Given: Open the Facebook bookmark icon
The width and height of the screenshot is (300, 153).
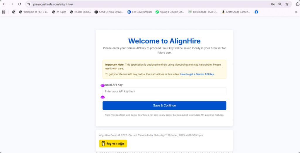Looking at the screenshot, I should 256,12.
